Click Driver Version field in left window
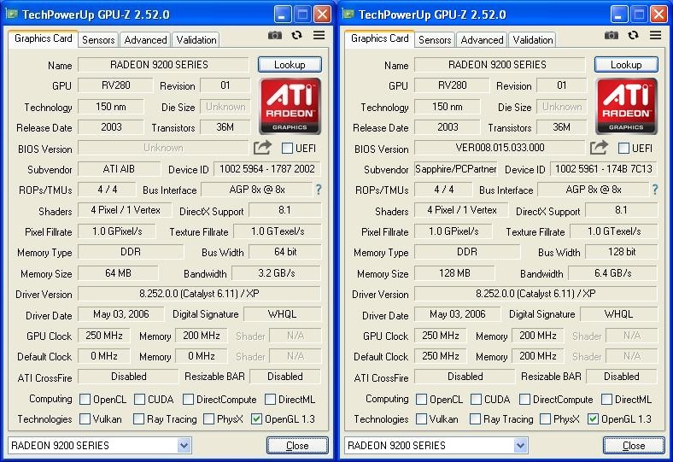The width and height of the screenshot is (673, 462). 199,294
